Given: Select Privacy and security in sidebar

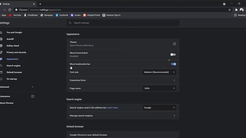Looking at the screenshot, I should tap(16, 53).
